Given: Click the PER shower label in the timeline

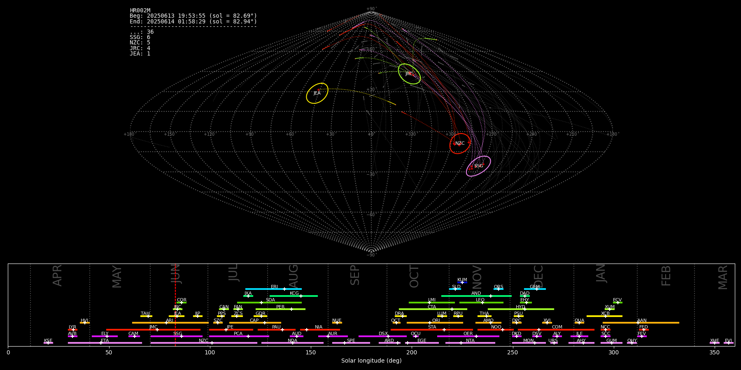Looking at the screenshot, I should [280, 307].
